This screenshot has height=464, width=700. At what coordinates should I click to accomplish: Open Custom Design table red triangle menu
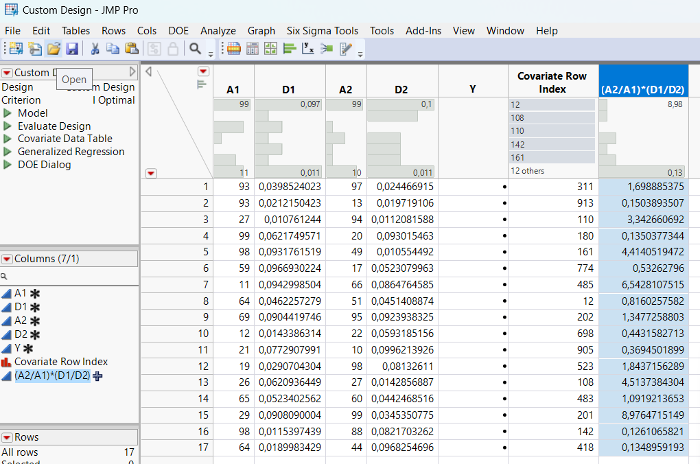(7, 73)
